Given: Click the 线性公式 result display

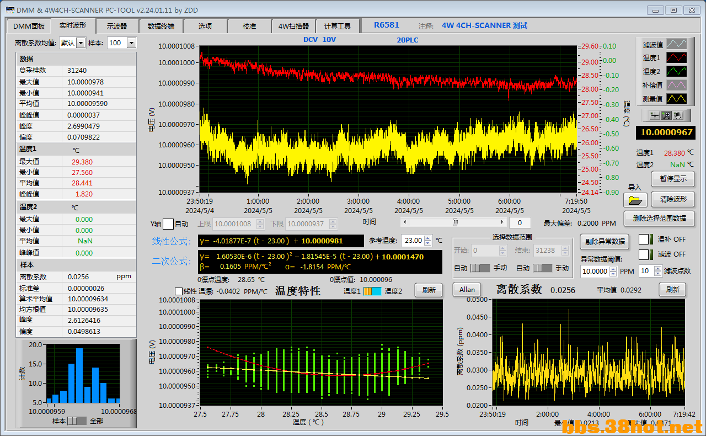Looking at the screenshot, I should [x=281, y=241].
